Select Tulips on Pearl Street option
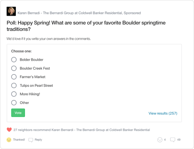 click(x=14, y=86)
